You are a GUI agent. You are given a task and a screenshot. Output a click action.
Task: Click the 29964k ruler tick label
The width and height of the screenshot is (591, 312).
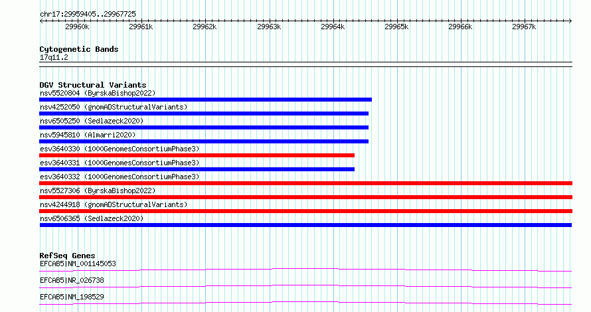[333, 27]
